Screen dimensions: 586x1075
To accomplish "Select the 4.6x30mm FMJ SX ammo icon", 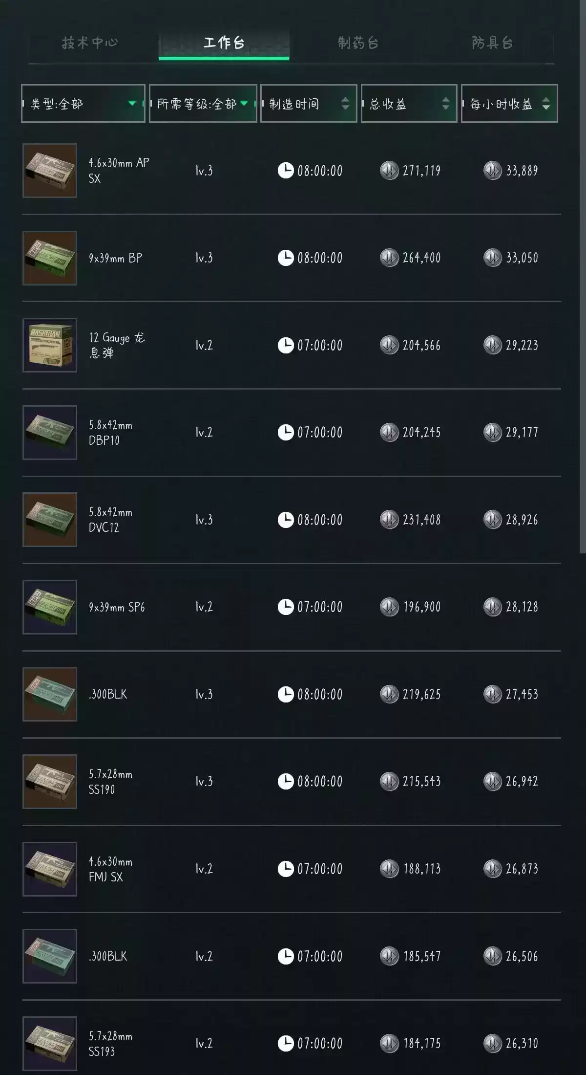I will coord(50,869).
